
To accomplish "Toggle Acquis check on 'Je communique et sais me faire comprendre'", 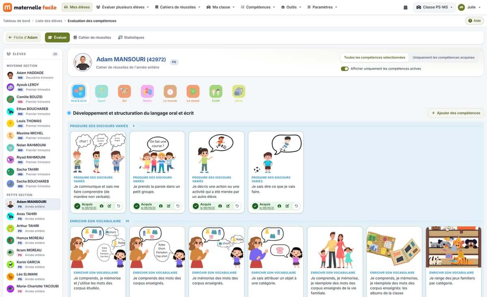I will tap(77, 206).
